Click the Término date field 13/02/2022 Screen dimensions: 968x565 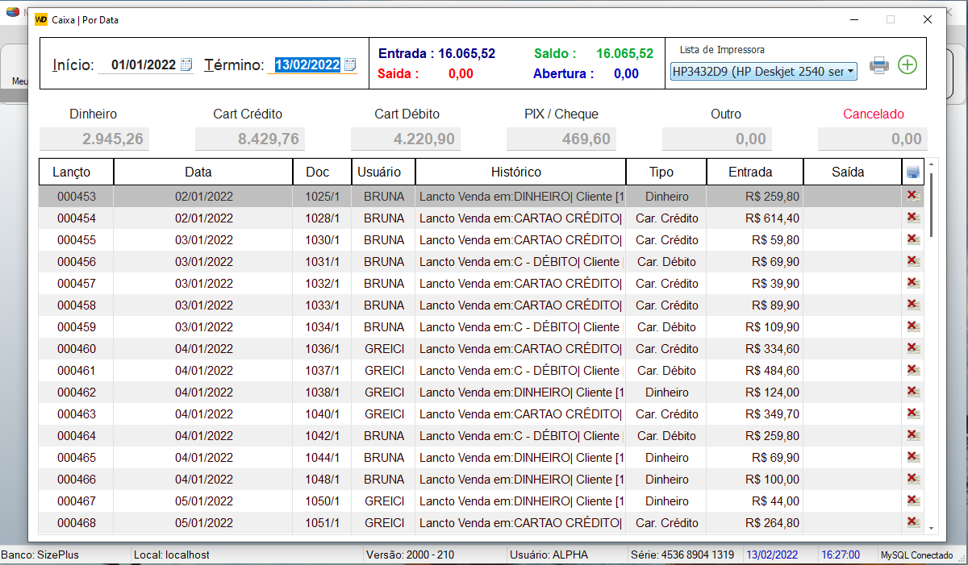tap(307, 65)
